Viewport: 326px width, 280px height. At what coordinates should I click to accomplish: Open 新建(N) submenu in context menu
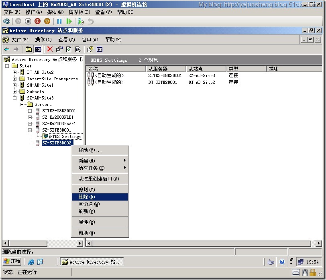click(100, 160)
